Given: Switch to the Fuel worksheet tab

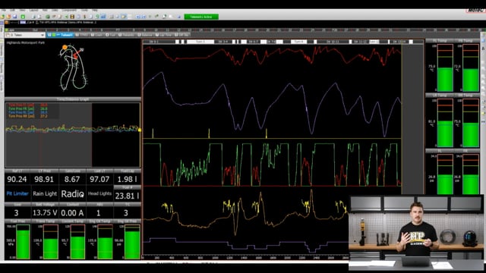Looking at the screenshot, I should pyautogui.click(x=111, y=35).
